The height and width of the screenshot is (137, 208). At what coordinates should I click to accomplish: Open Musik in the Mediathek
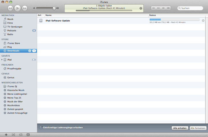click(10, 19)
